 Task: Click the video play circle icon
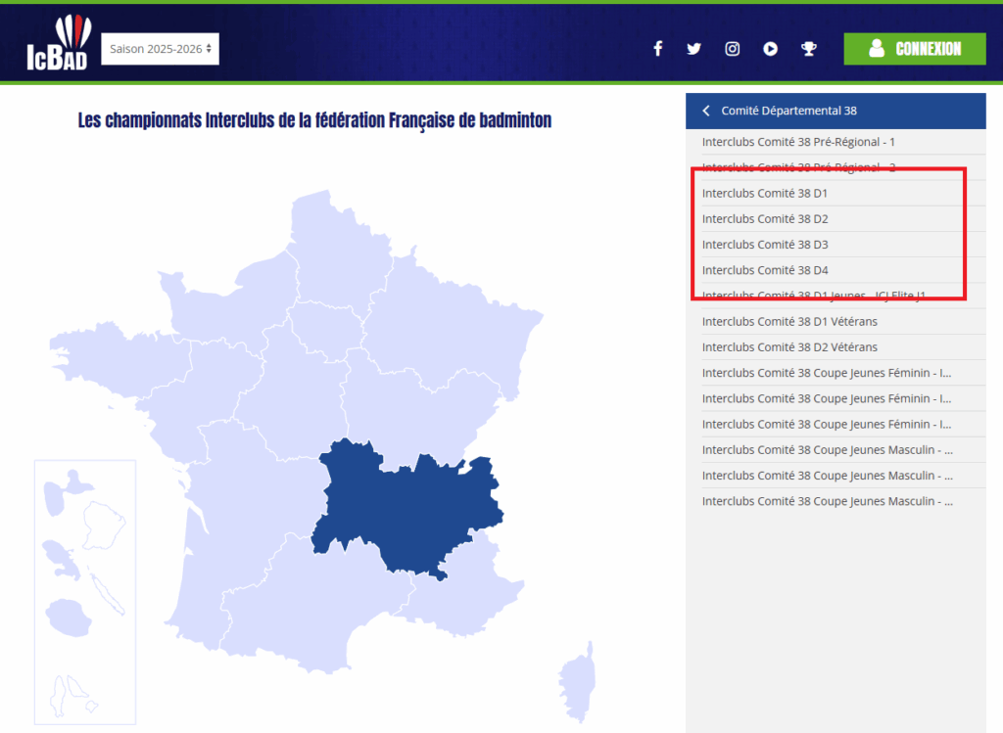pyautogui.click(x=771, y=49)
